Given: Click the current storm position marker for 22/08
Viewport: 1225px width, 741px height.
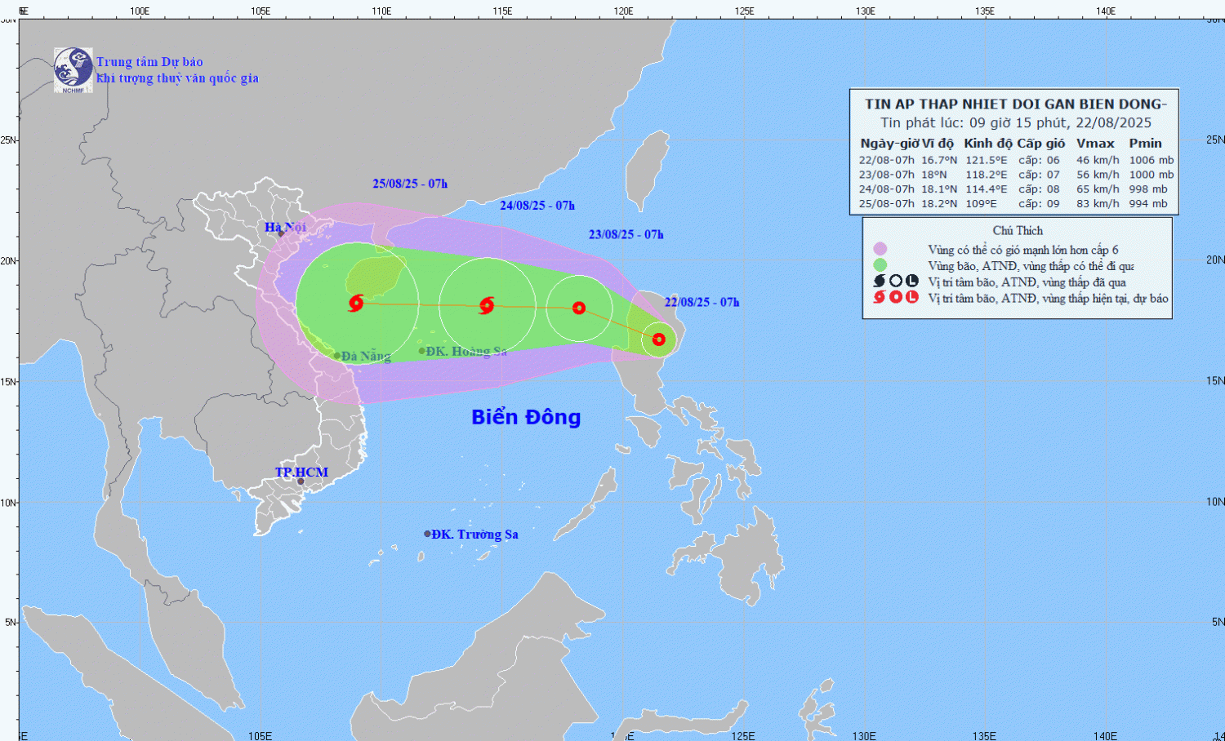Looking at the screenshot, I should tap(658, 339).
